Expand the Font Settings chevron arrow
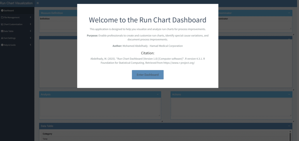Image resolution: width=299 pixels, height=141 pixels. (x=31, y=38)
